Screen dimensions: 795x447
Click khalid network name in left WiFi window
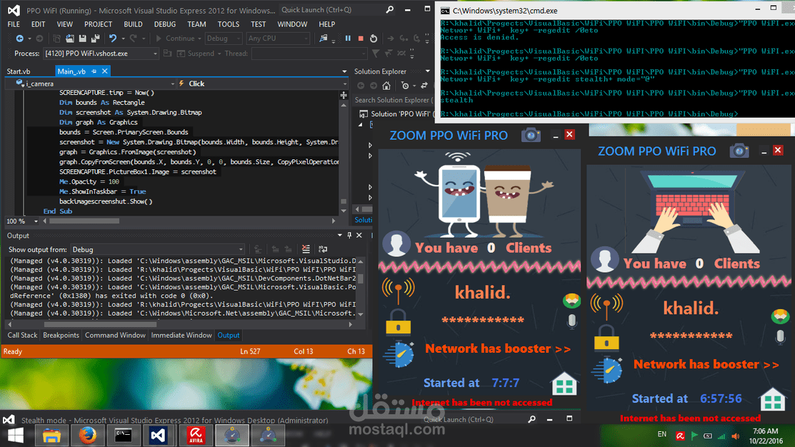point(482,293)
